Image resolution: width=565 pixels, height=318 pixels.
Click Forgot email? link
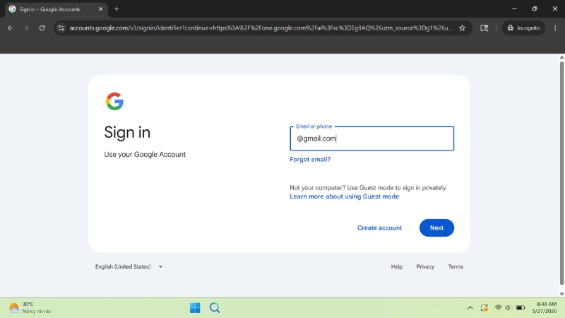pos(310,160)
